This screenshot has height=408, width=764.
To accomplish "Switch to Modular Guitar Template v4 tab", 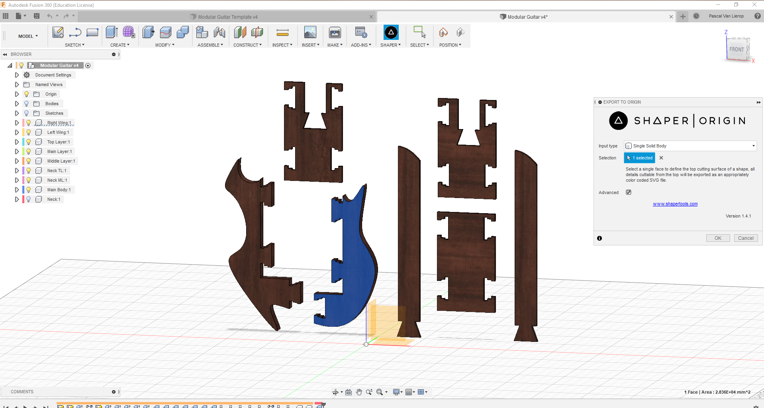I will coord(227,17).
